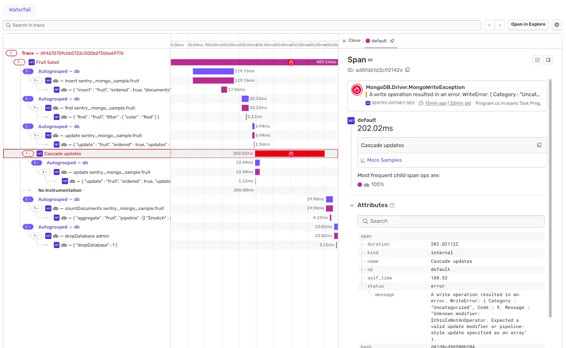The width and height of the screenshot is (566, 348).
Task: Click Open in Explore button
Action: (x=528, y=25)
